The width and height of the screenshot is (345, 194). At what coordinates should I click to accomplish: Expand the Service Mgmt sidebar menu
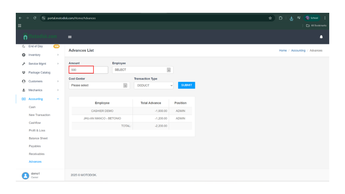40,64
